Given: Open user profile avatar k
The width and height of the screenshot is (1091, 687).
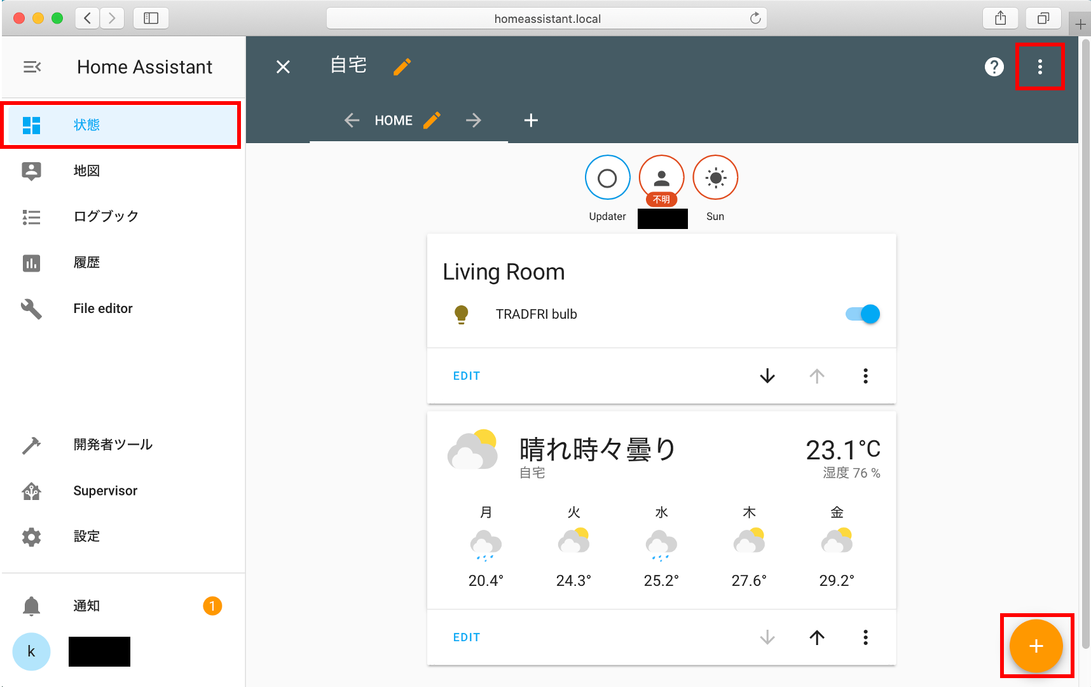Looking at the screenshot, I should click(31, 651).
